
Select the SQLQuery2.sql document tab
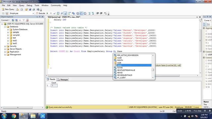pos(64,17)
